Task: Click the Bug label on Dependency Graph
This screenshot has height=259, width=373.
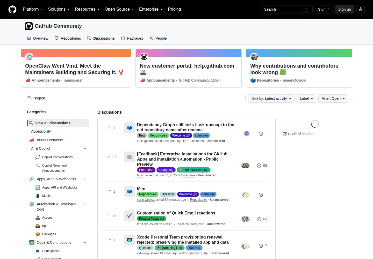Action: click(x=142, y=135)
